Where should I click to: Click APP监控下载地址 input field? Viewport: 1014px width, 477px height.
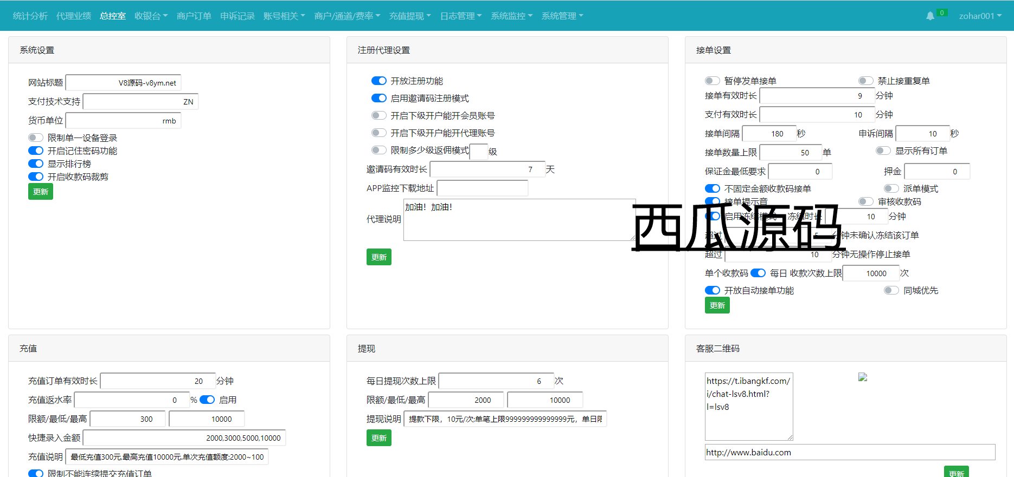[483, 188]
